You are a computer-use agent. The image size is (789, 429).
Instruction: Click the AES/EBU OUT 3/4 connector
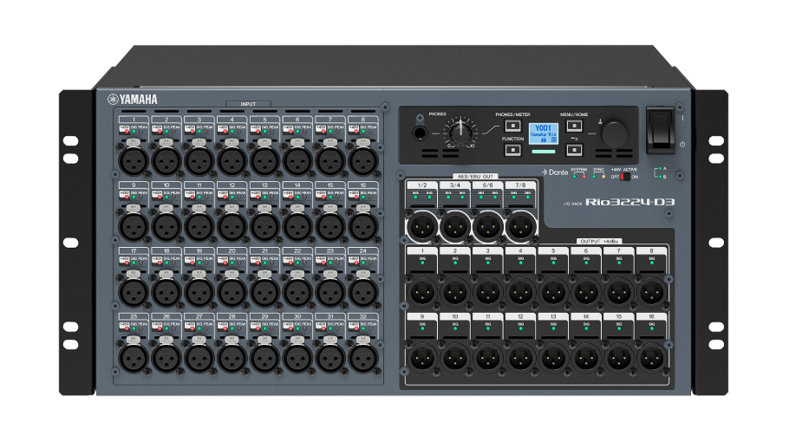click(x=455, y=227)
